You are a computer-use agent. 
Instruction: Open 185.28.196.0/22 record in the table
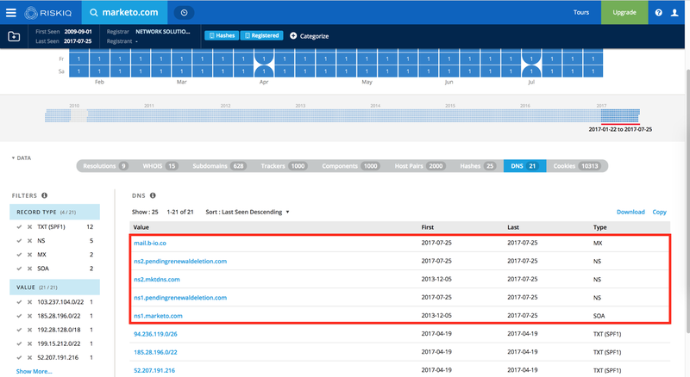pyautogui.click(x=155, y=352)
